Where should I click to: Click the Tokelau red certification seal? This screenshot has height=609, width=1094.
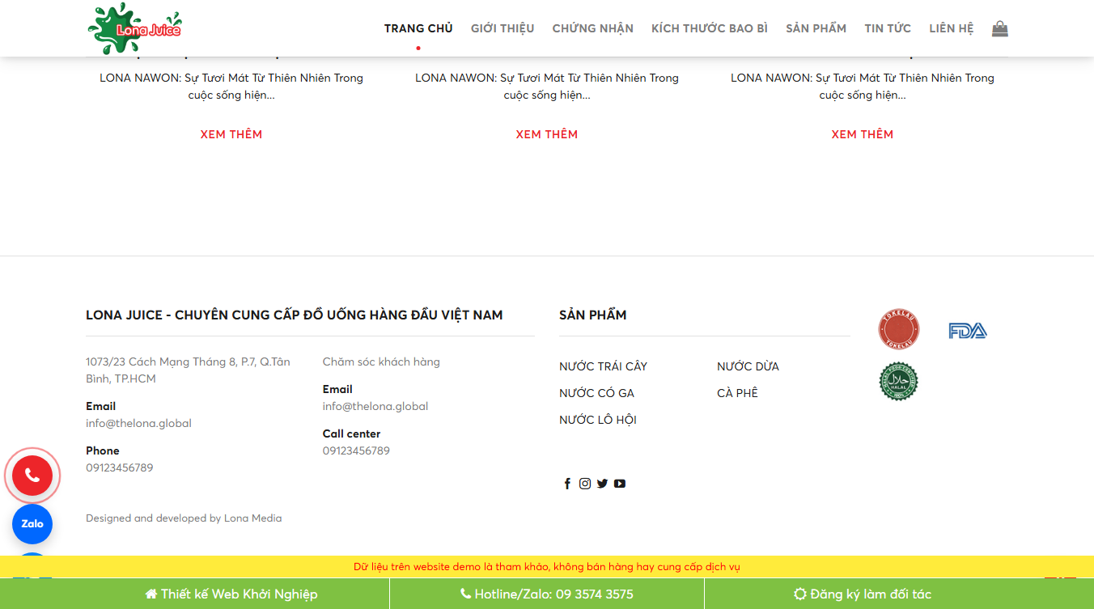(899, 330)
